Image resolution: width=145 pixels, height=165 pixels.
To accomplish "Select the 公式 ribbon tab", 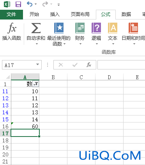I will [x=106, y=14].
